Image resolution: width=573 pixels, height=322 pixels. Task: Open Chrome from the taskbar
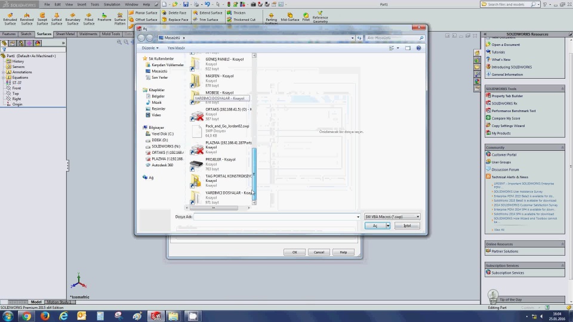point(26,316)
